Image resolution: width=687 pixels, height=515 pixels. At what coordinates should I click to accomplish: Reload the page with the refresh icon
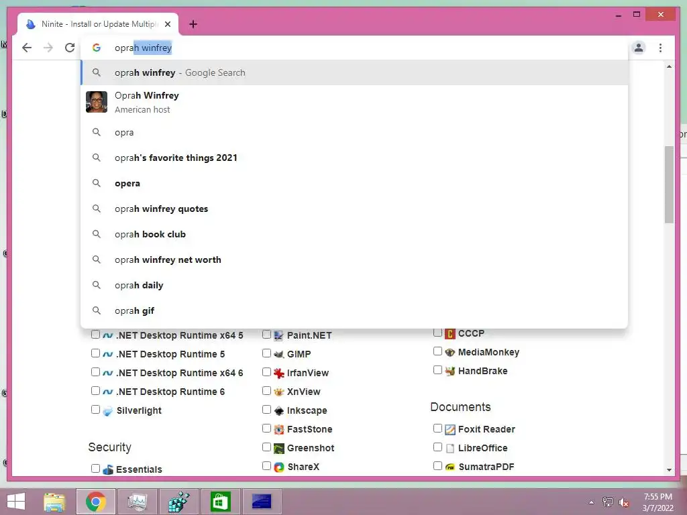(x=70, y=48)
